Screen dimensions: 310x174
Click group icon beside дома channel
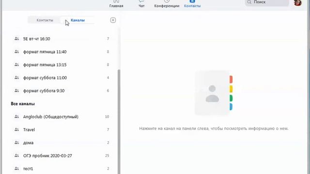(x=17, y=143)
